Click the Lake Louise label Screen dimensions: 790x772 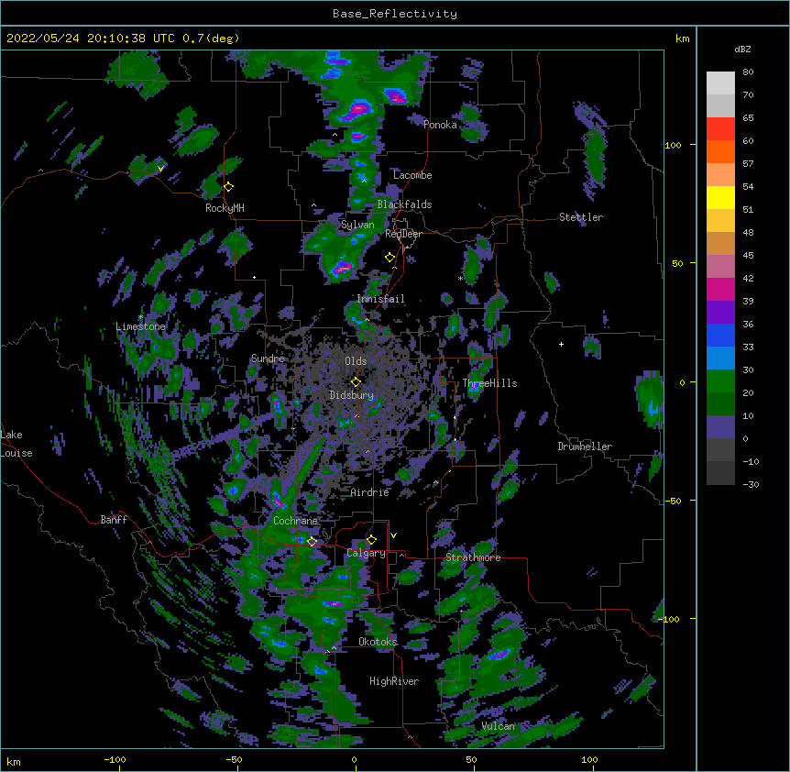(x=16, y=444)
